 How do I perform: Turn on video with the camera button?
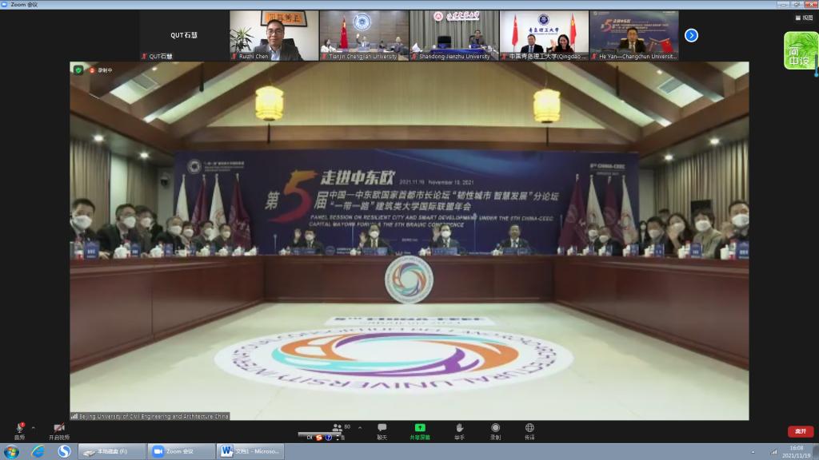[x=58, y=430]
